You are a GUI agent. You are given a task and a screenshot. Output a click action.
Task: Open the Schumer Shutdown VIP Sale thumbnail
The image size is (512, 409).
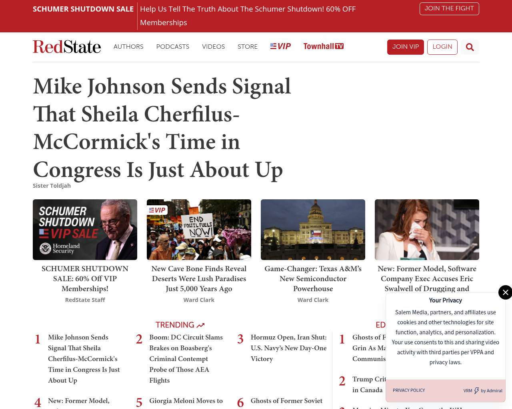(85, 230)
